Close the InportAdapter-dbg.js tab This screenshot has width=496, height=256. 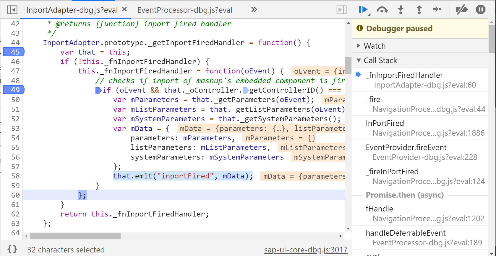click(x=124, y=9)
